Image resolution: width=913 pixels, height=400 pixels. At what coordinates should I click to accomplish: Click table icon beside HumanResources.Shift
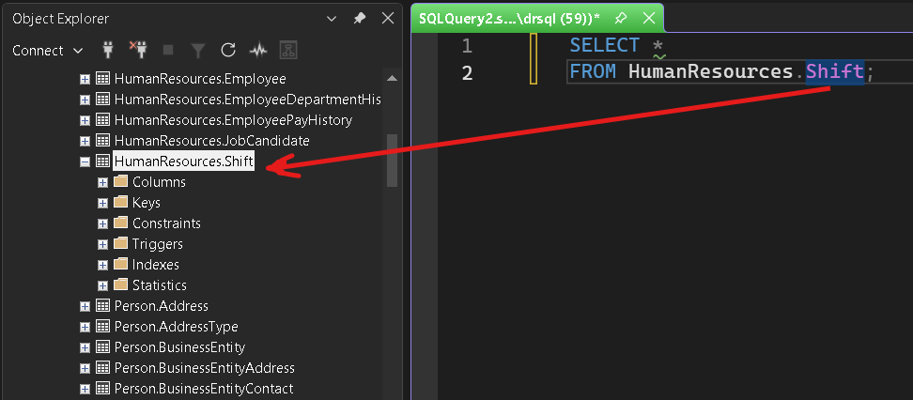[x=102, y=162]
